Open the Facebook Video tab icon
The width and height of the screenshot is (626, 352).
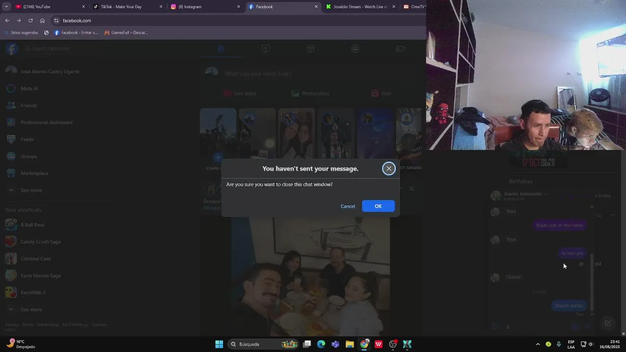(x=266, y=48)
